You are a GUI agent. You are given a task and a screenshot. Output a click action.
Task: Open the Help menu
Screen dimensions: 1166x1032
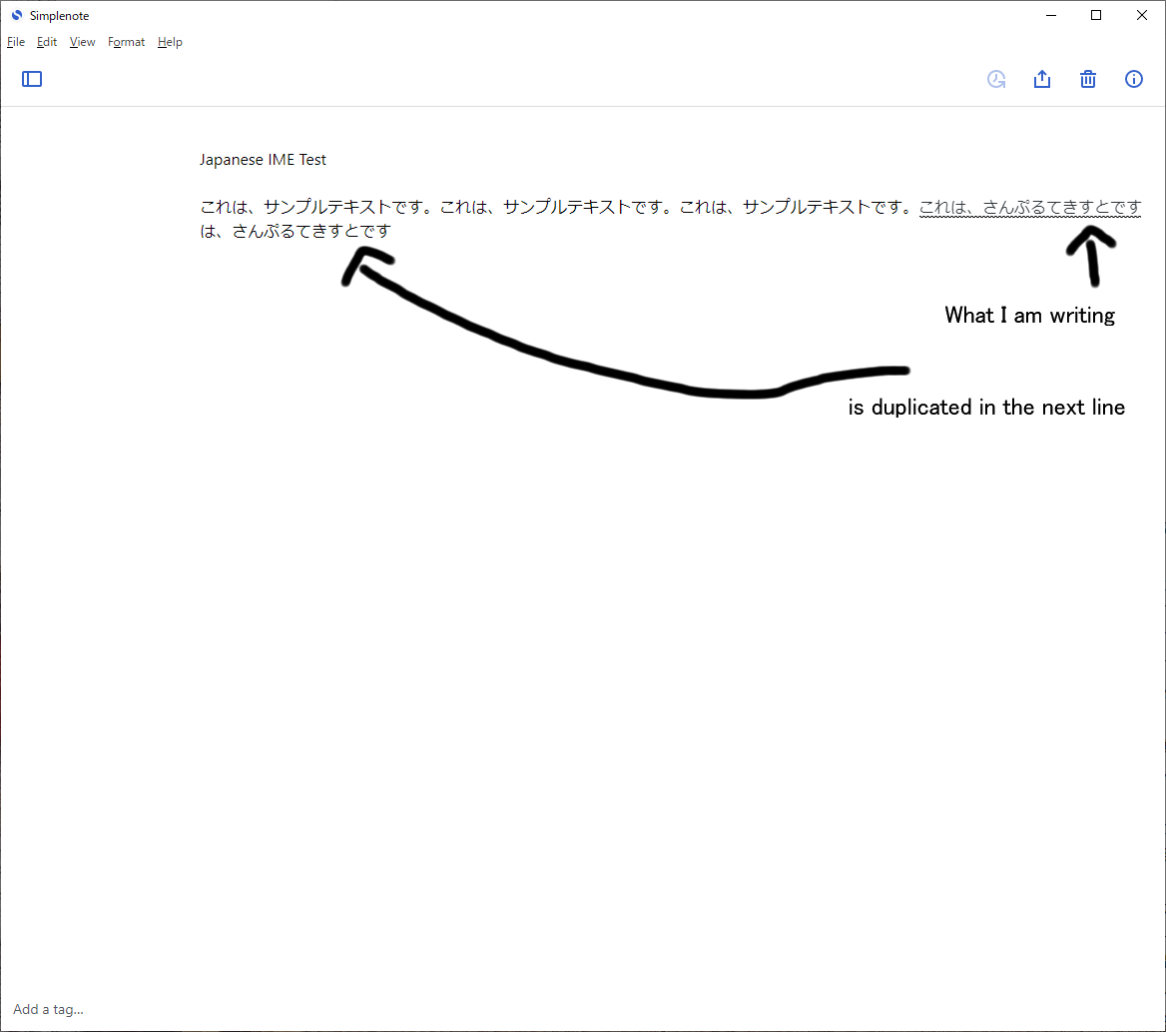[170, 42]
